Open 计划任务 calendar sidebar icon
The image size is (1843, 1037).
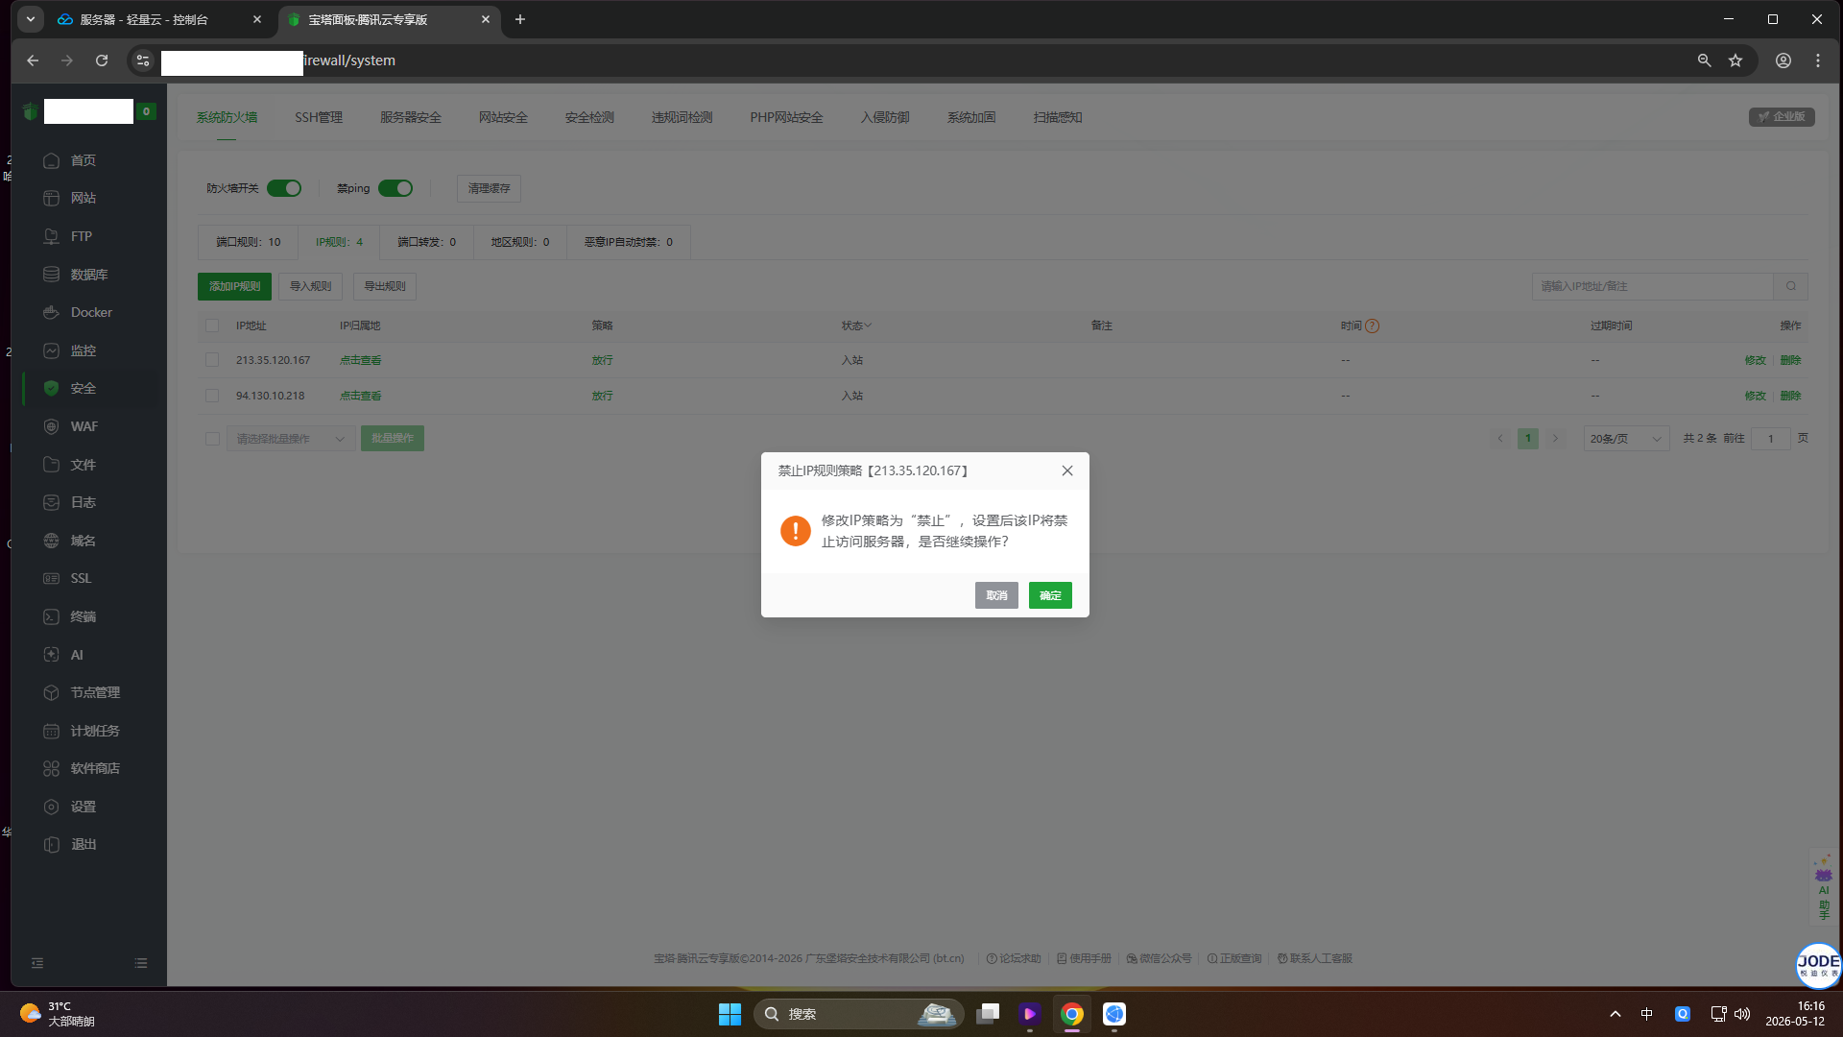pos(52,731)
